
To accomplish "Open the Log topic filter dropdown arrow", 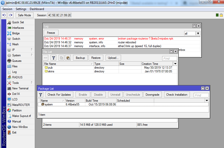I will [x=198, y=33].
